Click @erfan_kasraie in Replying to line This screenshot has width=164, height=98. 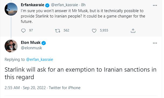click(x=39, y=59)
